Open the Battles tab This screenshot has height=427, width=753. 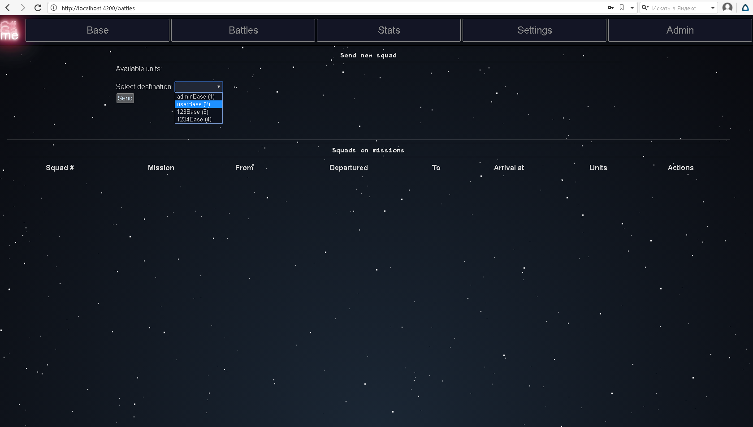pyautogui.click(x=243, y=30)
